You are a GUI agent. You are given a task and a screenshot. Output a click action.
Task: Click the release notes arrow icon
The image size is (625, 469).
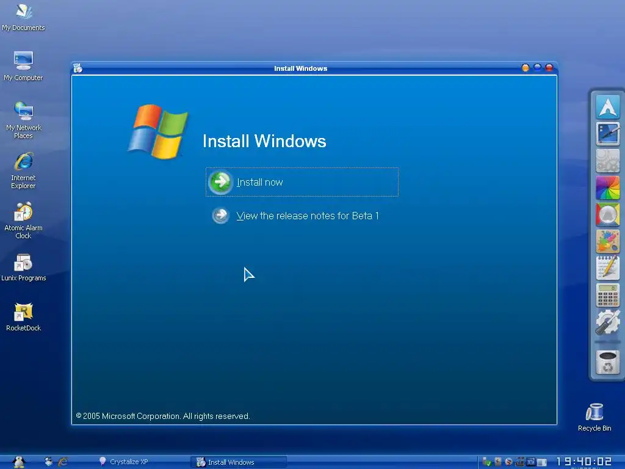tap(220, 216)
